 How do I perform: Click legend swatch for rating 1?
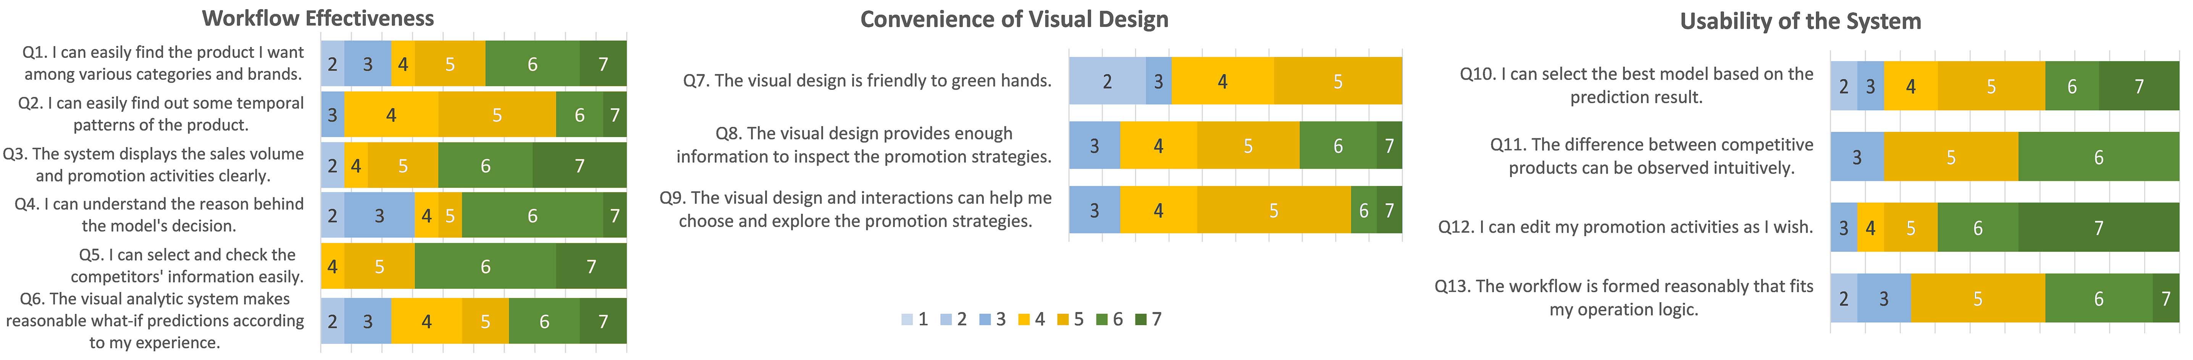click(x=908, y=319)
